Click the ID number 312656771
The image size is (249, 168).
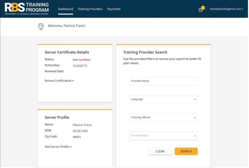[x=80, y=66]
